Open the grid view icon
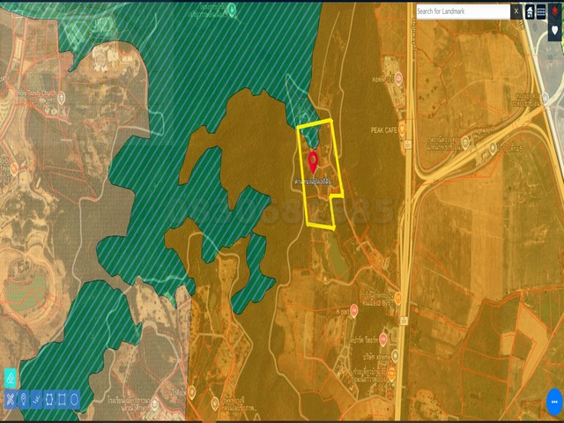The image size is (564, 423). (541, 11)
